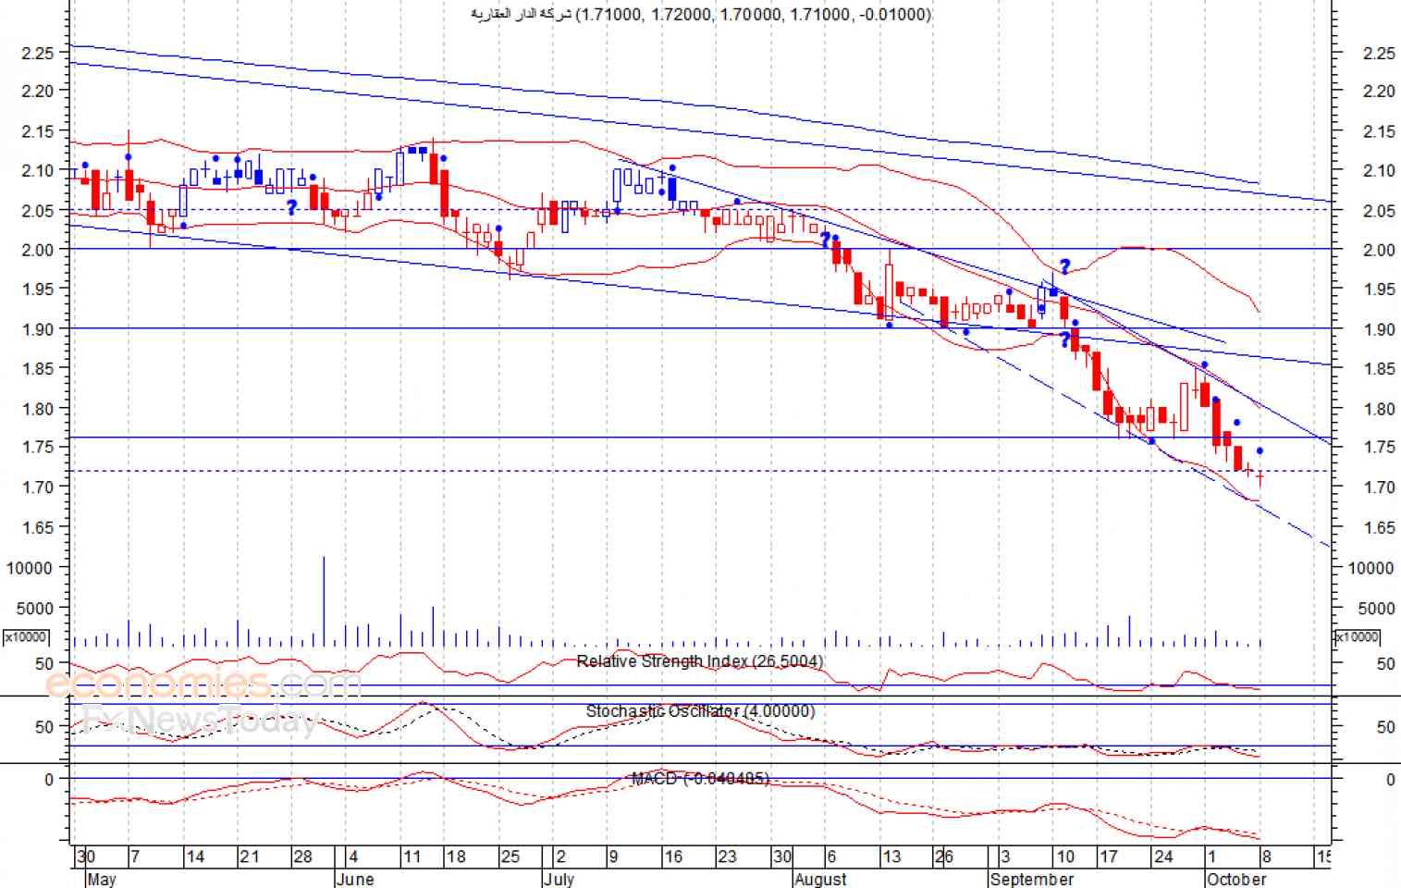This screenshot has height=888, width=1401.
Task: Select the September month label
Action: (1032, 879)
